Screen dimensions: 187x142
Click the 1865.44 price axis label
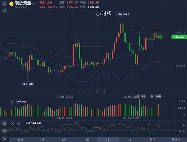pos(180,33)
